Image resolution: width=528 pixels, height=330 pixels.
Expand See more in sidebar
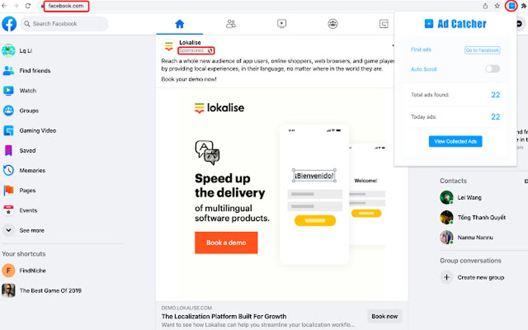(32, 230)
